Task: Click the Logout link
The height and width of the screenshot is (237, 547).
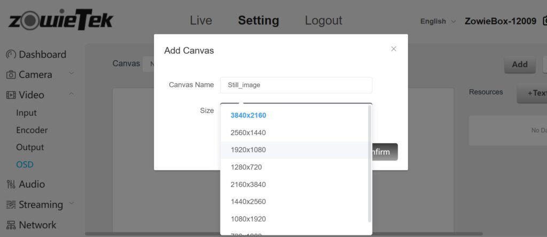Action: pos(323,20)
